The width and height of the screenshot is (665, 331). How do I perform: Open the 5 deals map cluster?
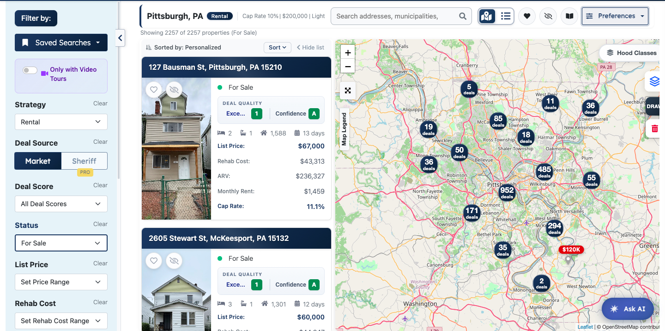[469, 89]
